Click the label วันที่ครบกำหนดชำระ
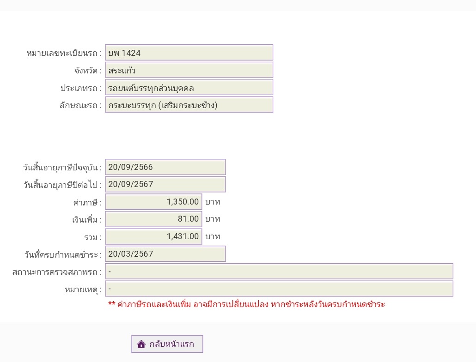The width and height of the screenshot is (476, 362). point(63,254)
